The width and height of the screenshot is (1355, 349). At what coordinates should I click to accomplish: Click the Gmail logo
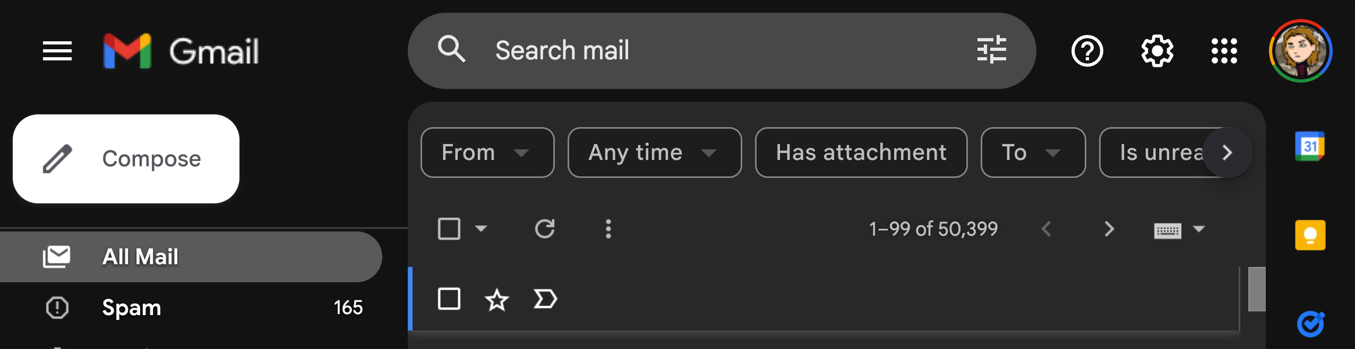point(182,51)
